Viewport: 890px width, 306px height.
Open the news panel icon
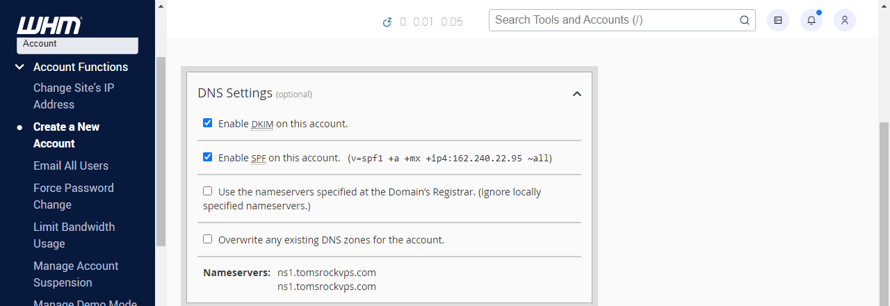coord(778,20)
